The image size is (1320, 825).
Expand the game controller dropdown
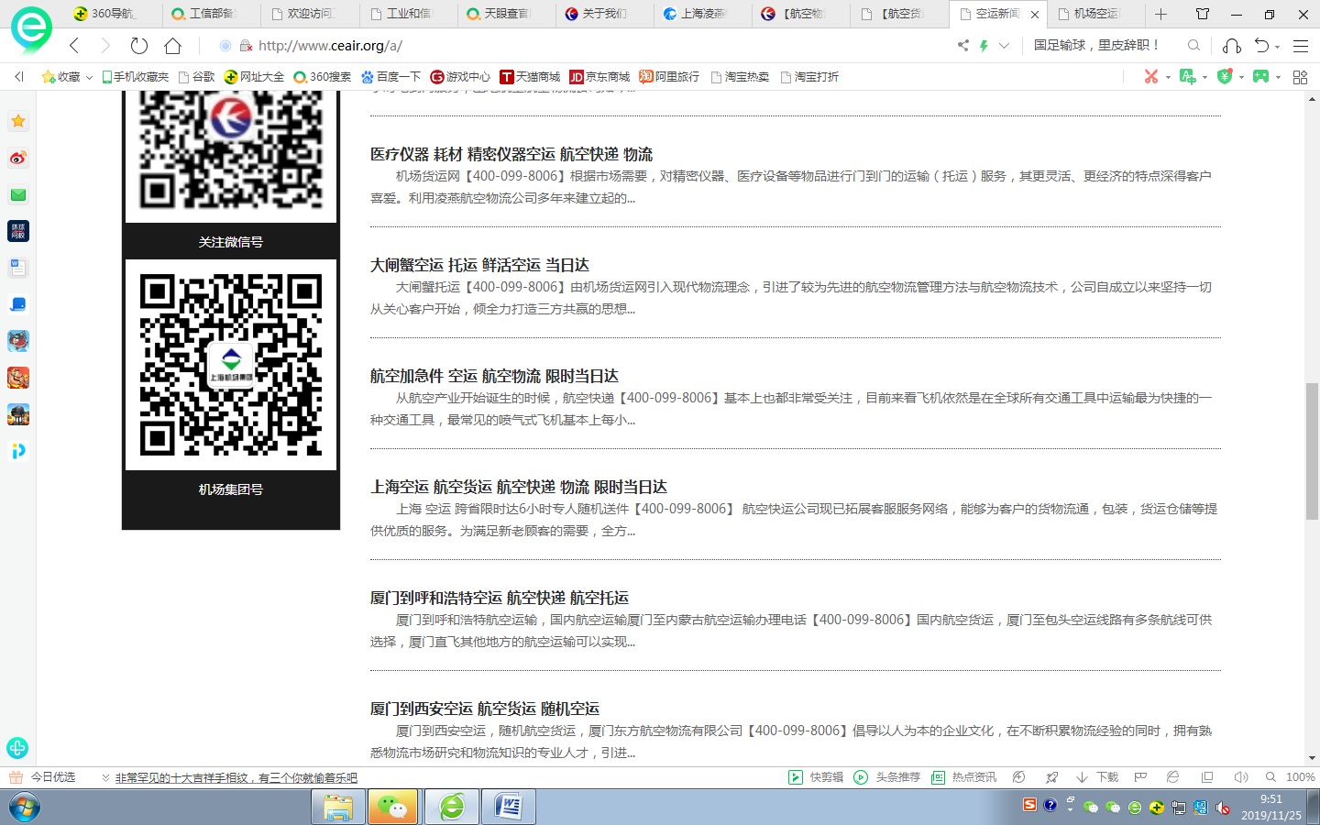[1278, 77]
